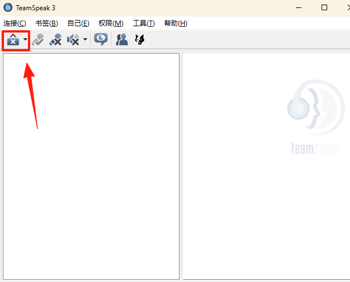The width and height of the screenshot is (350, 282).
Task: Open the 自己(E) menu
Action: click(78, 23)
